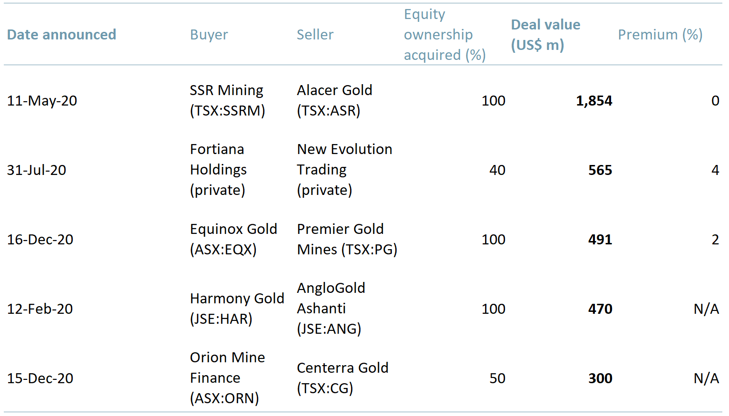This screenshot has height=416, width=729.
Task: Click the 1,854 deal value cell
Action: [594, 101]
